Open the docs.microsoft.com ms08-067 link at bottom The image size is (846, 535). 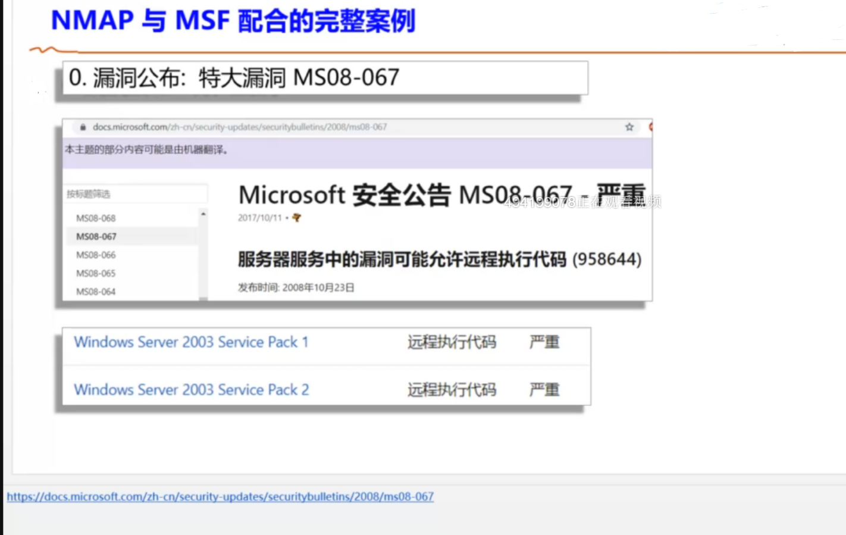220,496
